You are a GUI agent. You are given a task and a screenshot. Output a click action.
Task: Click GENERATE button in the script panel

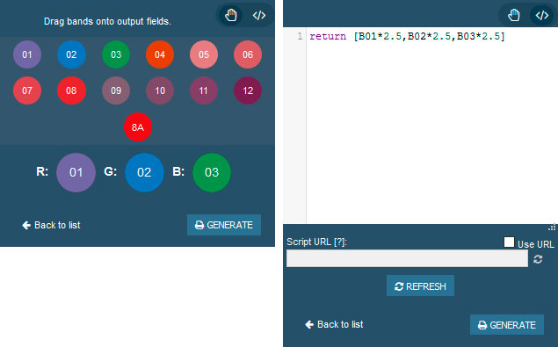click(x=507, y=324)
